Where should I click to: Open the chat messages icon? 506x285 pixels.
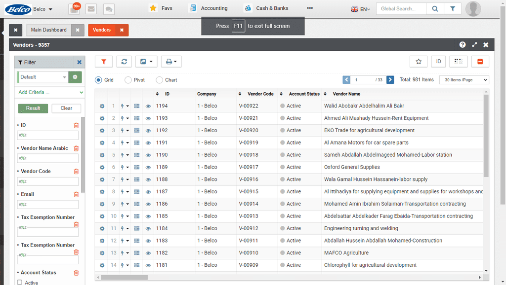109,9
